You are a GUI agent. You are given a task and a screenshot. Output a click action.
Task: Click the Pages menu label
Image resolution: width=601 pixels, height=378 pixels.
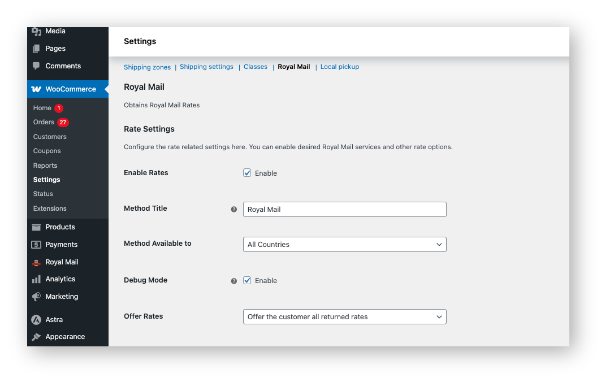(55, 49)
